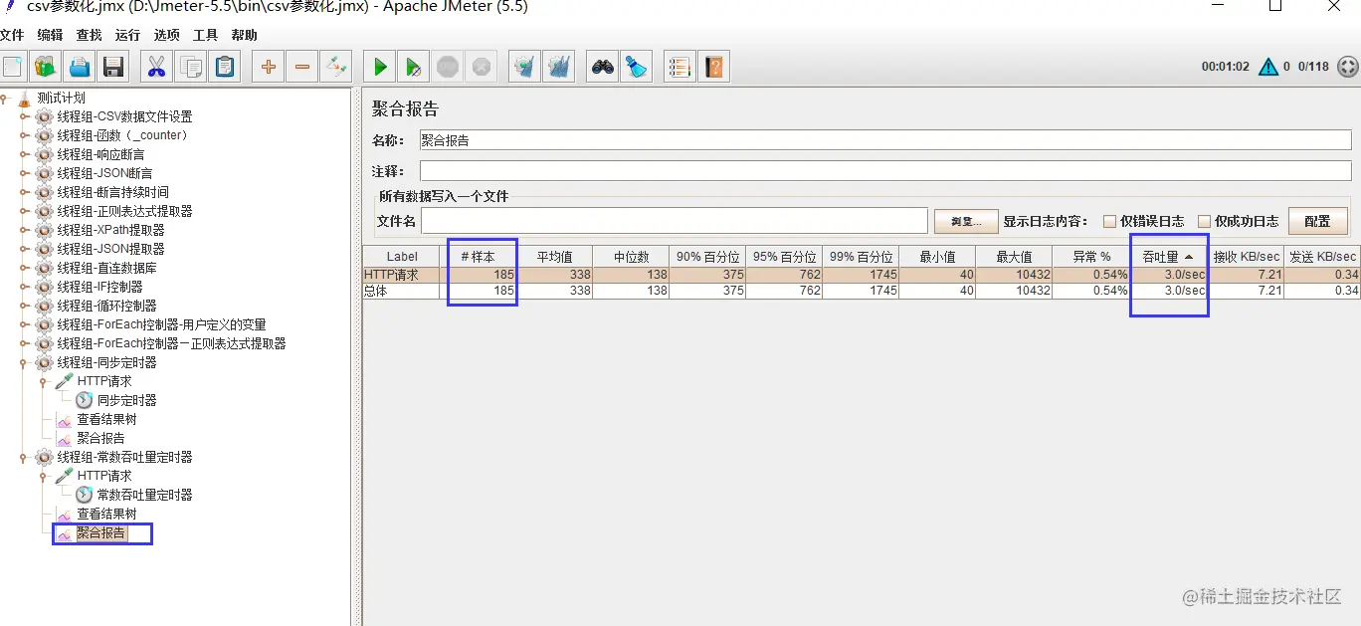Start the test without pauses
Screen dimensions: 1361x626
pyautogui.click(x=413, y=67)
